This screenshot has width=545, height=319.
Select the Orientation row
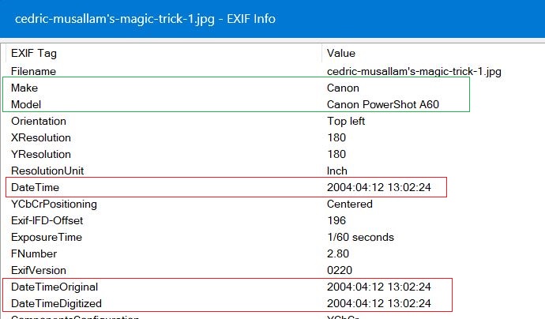[275, 122]
